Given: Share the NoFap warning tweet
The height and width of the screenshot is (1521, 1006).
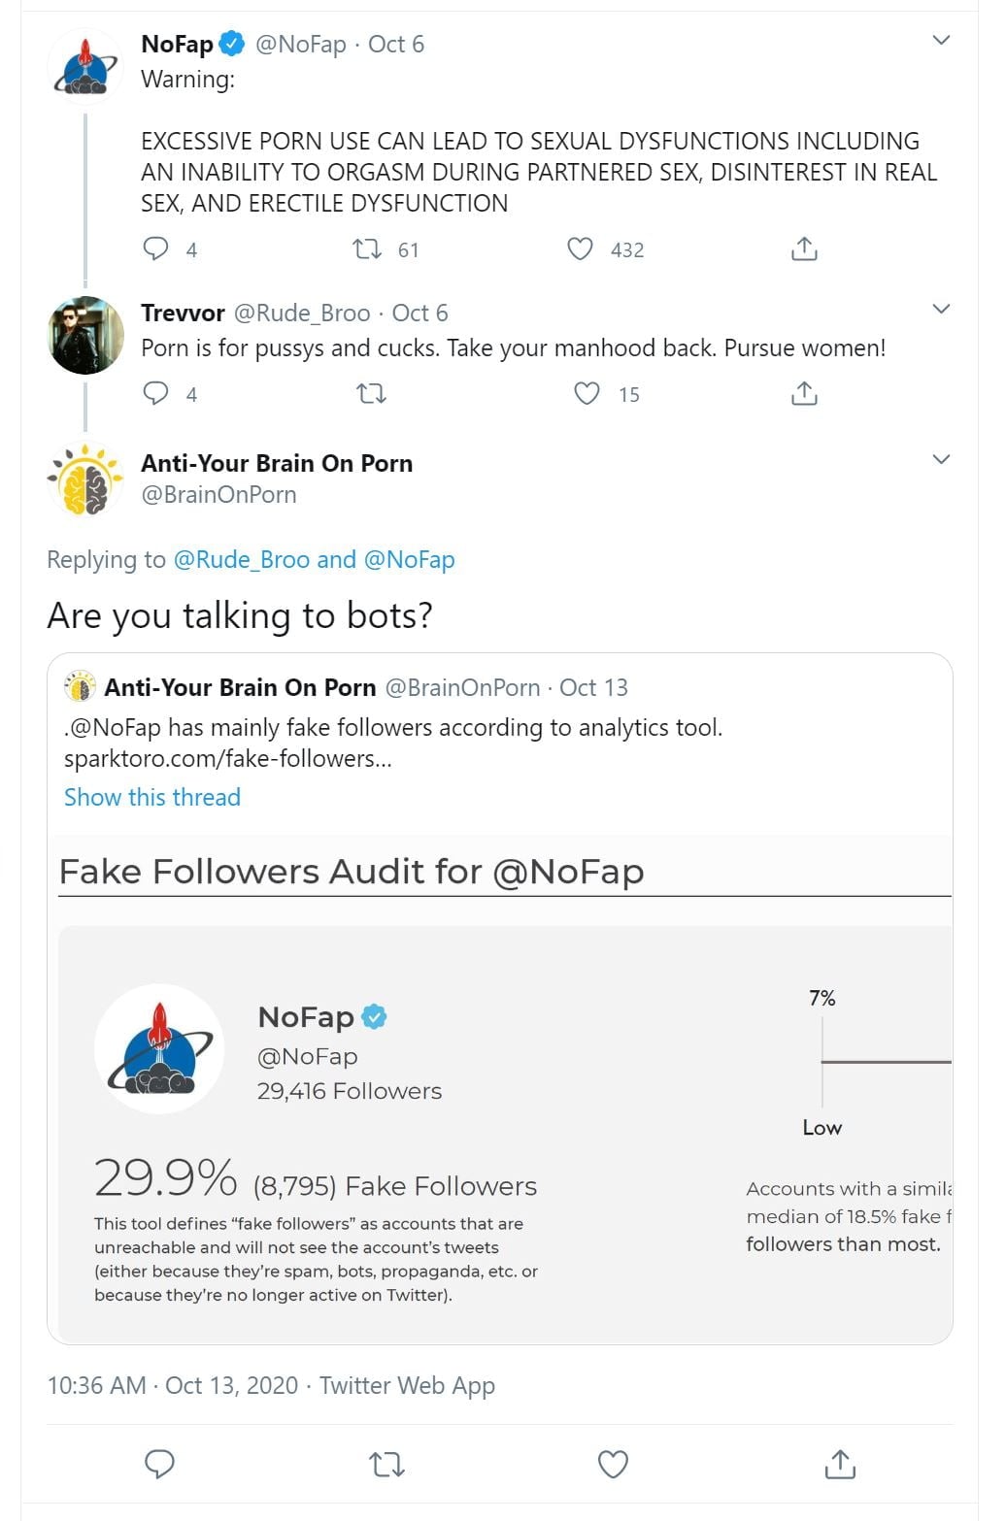Looking at the screenshot, I should [804, 249].
